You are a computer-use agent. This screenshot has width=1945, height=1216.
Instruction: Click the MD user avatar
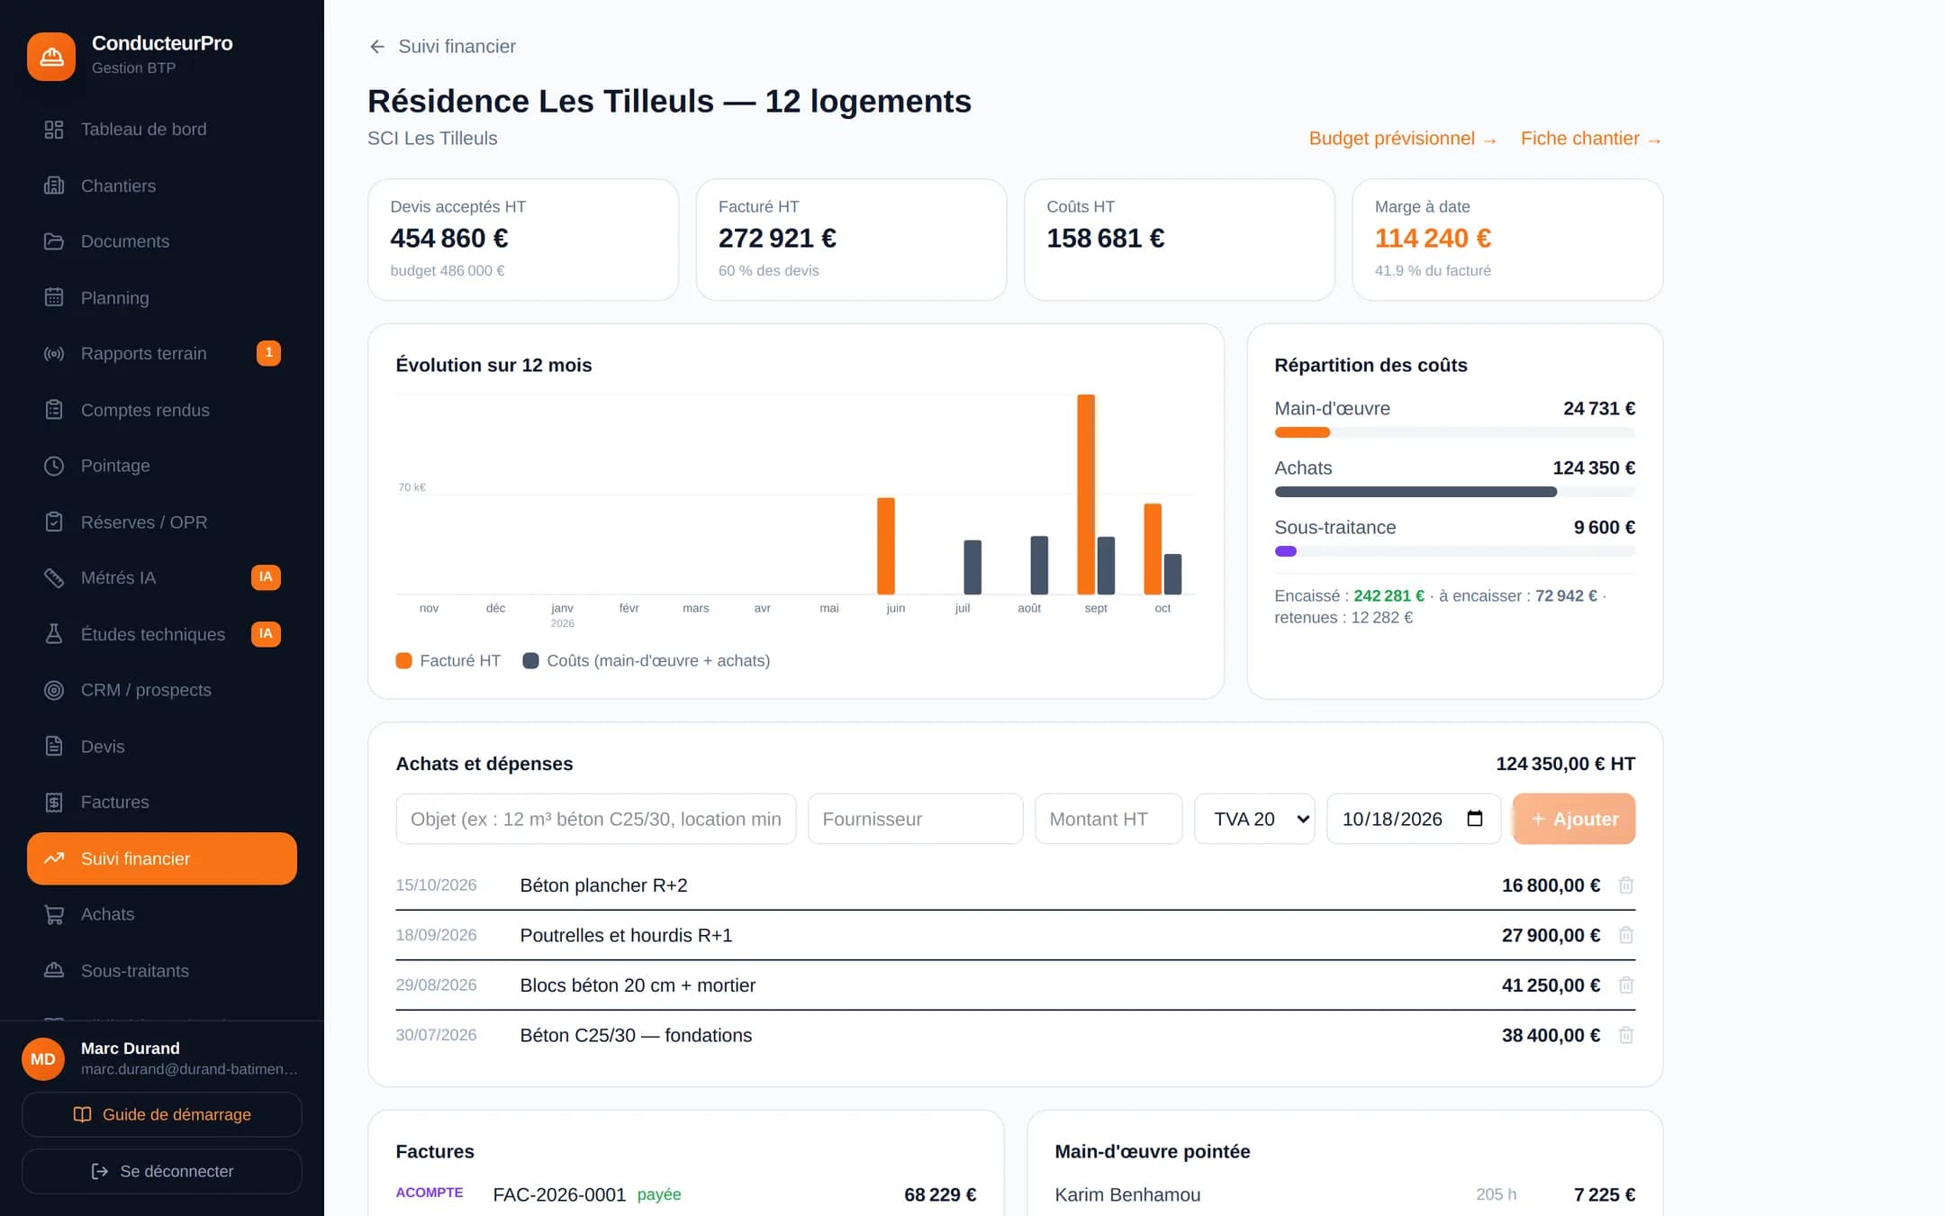[43, 1059]
